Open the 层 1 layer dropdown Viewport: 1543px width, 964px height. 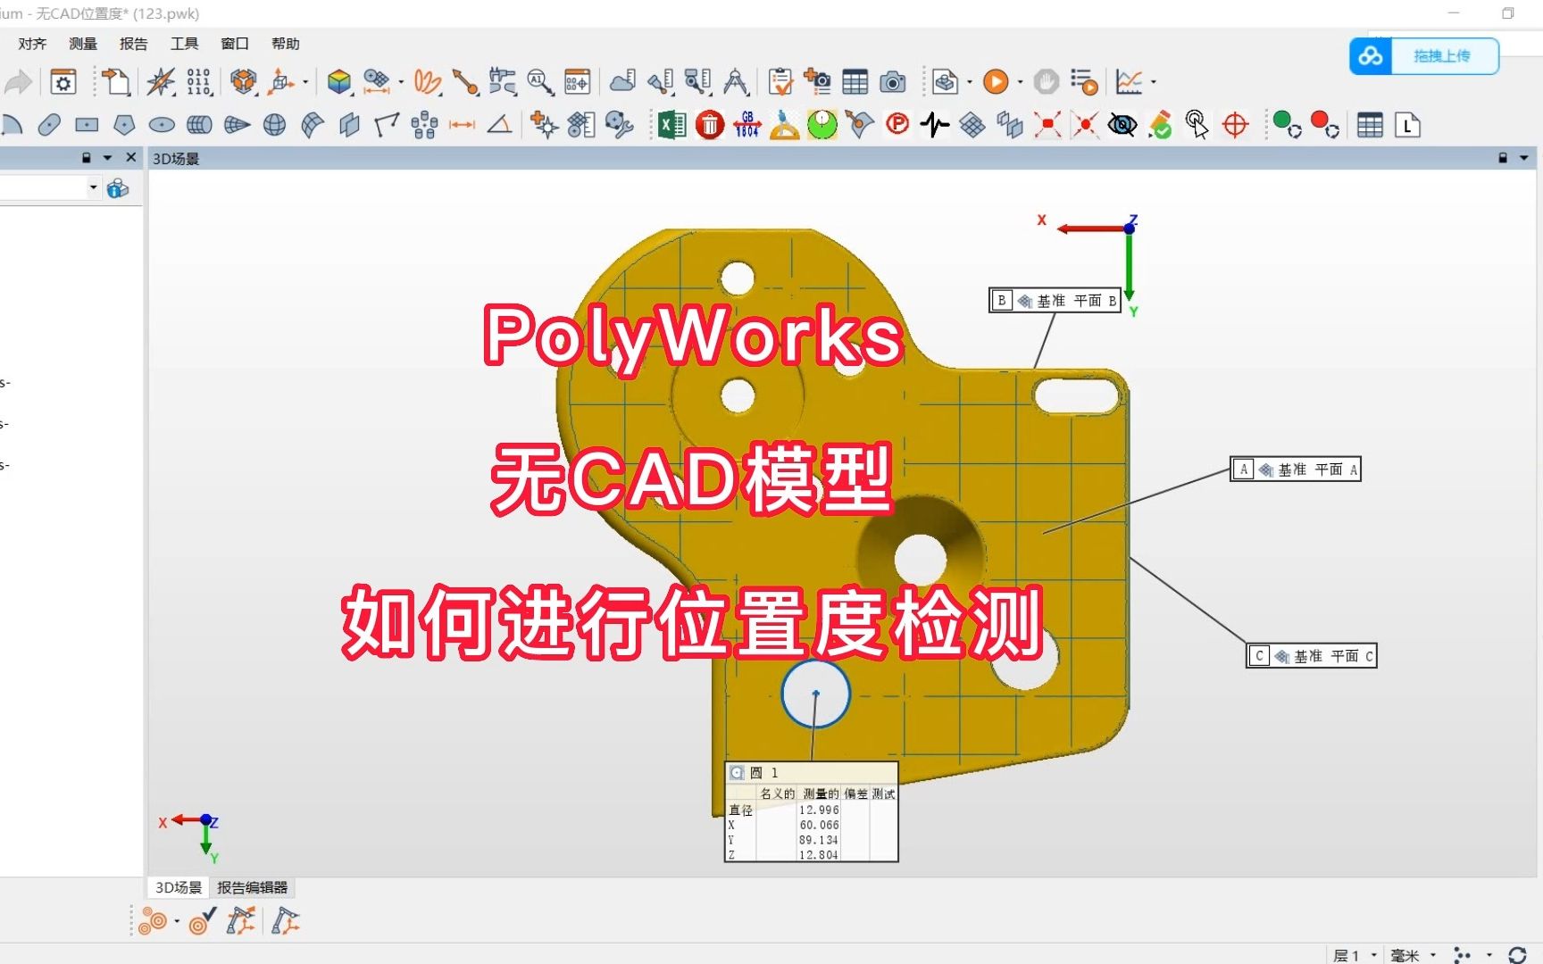coord(1355,955)
